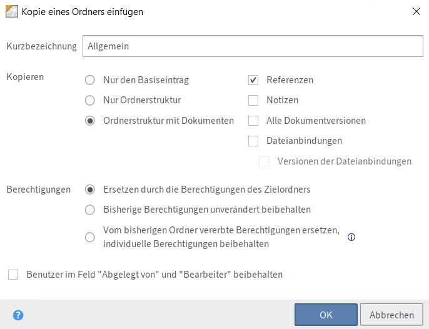429x329 pixels.
Task: Check the Dateianbindungen option
Action: 253,141
